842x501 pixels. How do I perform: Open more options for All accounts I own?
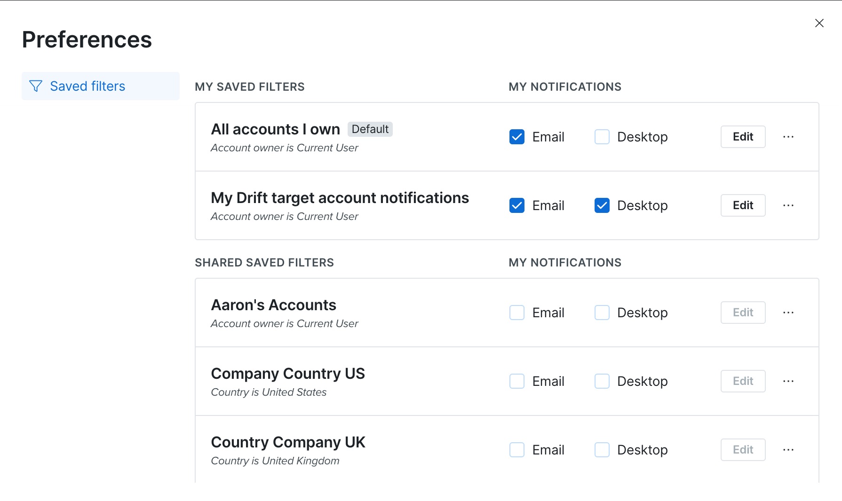(788, 137)
